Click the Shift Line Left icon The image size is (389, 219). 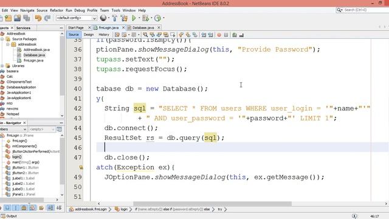pos(204,35)
